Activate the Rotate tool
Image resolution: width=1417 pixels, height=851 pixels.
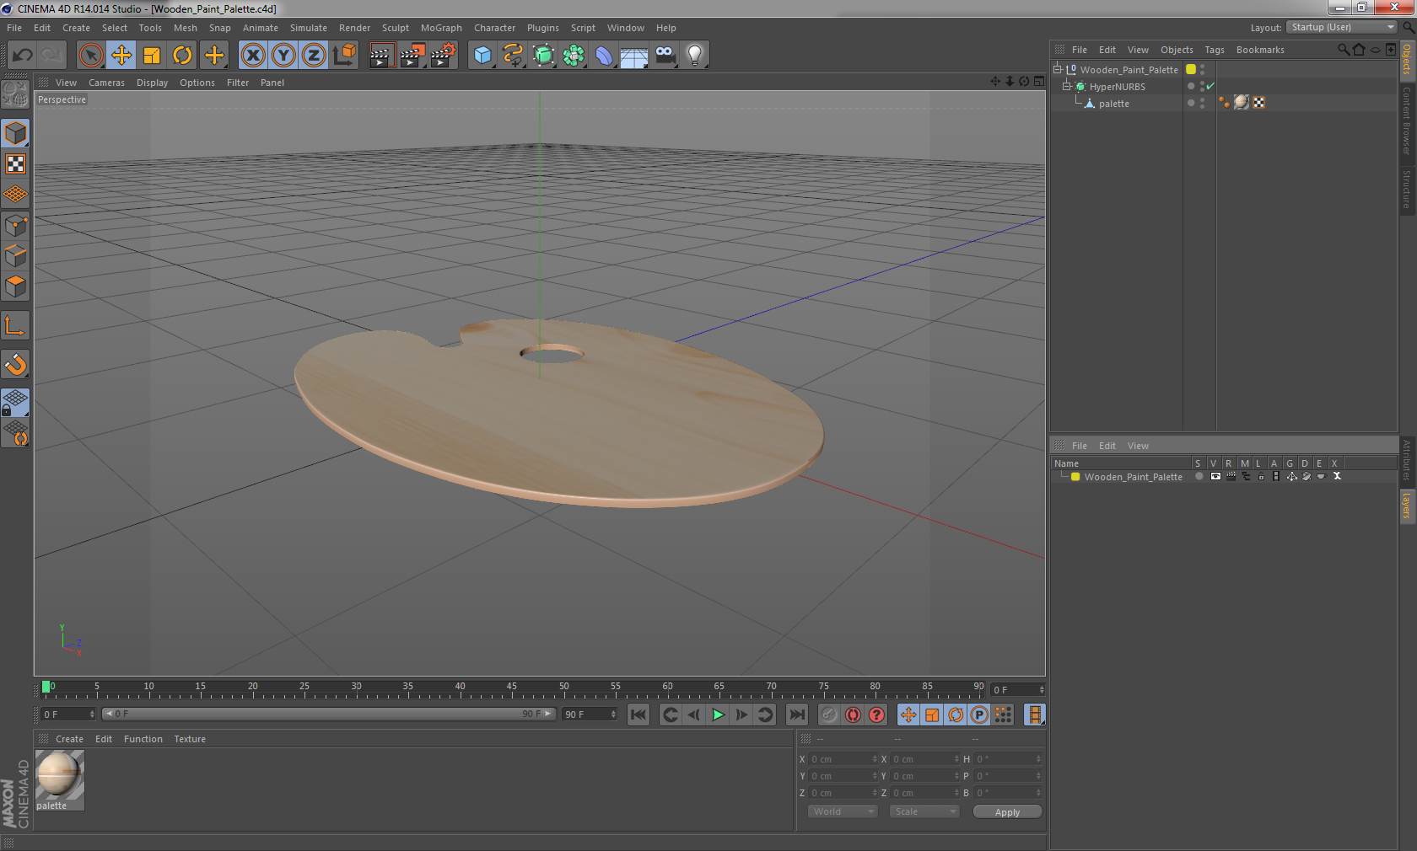182,56
